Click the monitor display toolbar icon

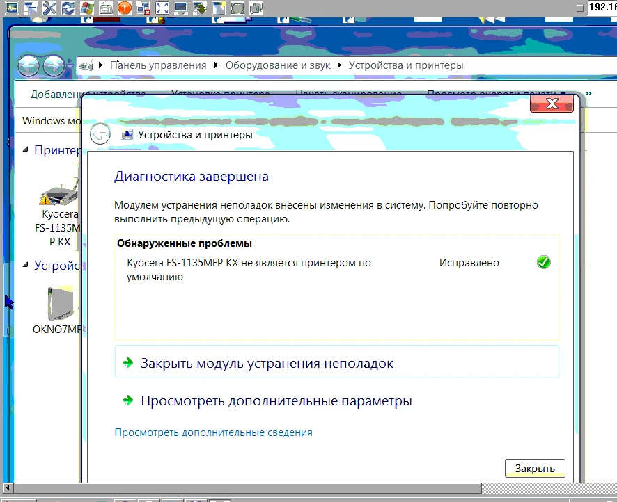(181, 8)
